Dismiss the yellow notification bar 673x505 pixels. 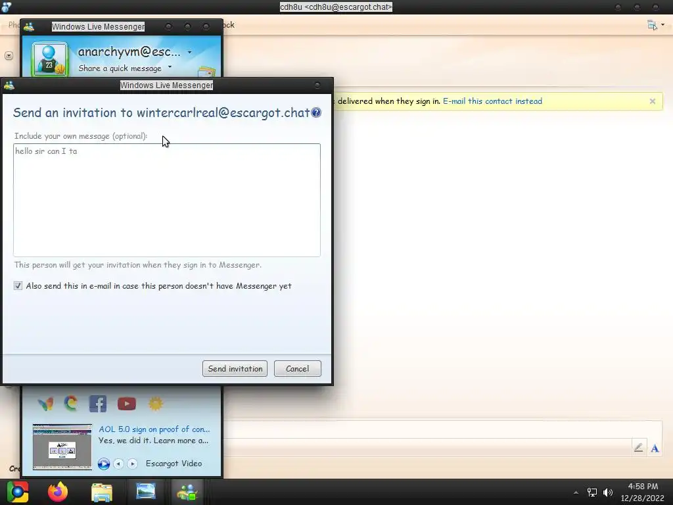coord(653,101)
